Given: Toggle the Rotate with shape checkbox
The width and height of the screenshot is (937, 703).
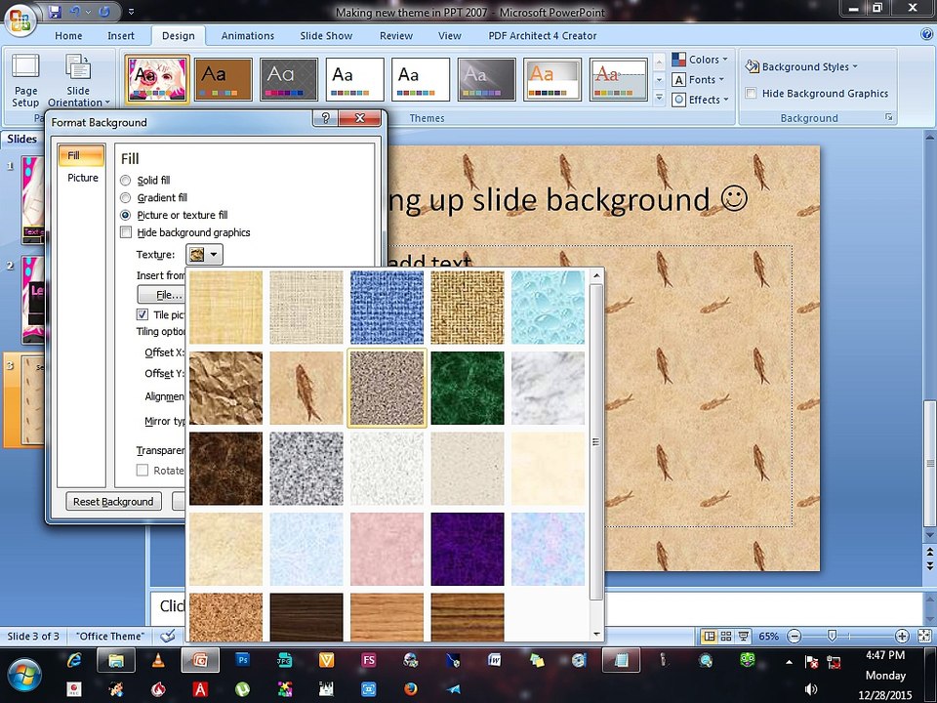Looking at the screenshot, I should [x=143, y=471].
